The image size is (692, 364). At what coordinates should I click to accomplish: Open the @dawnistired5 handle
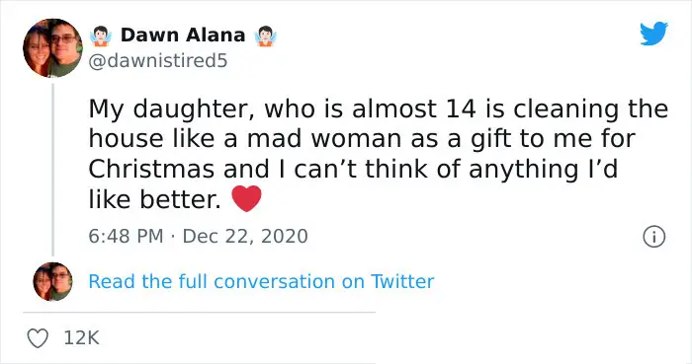pyautogui.click(x=158, y=61)
